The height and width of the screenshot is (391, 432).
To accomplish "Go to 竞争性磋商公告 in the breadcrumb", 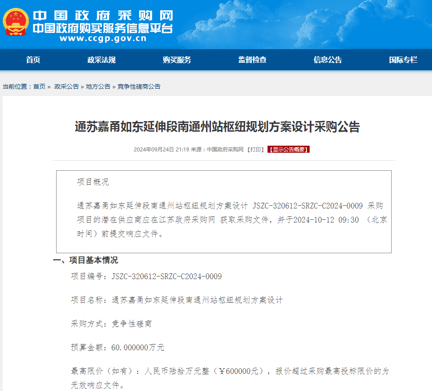I will (139, 86).
